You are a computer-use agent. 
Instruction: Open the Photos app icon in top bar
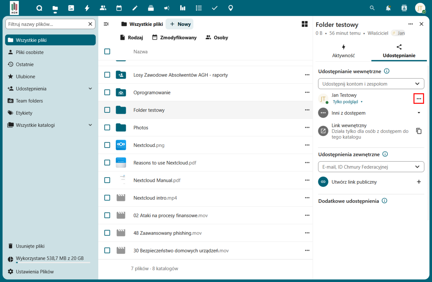click(x=71, y=8)
